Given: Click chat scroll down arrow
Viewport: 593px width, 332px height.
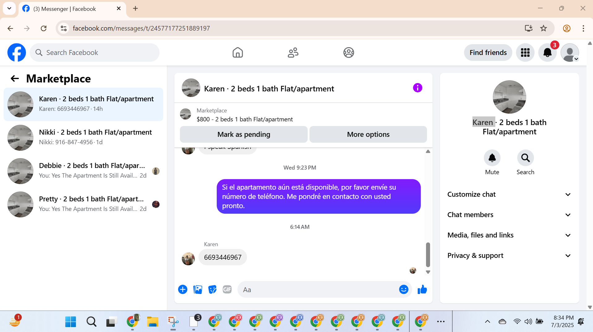Looking at the screenshot, I should [x=428, y=272].
